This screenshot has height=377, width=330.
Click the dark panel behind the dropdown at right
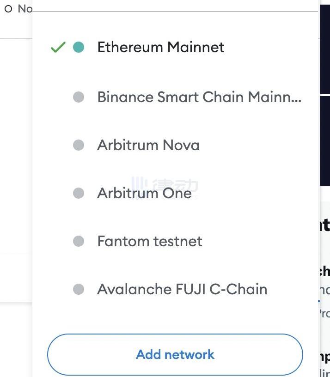324,139
